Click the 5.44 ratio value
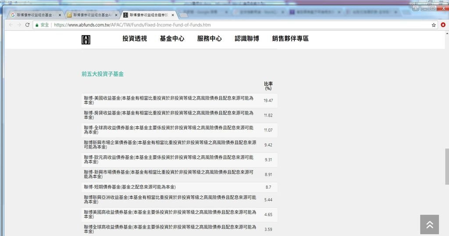This screenshot has width=449, height=236. pos(268,200)
